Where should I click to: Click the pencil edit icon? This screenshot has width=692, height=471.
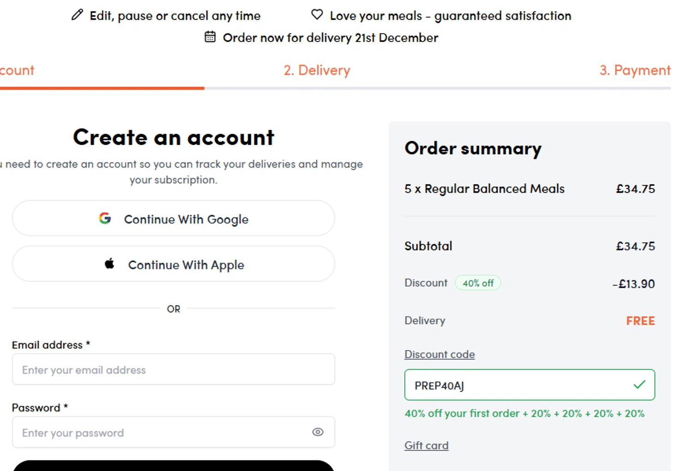click(77, 15)
